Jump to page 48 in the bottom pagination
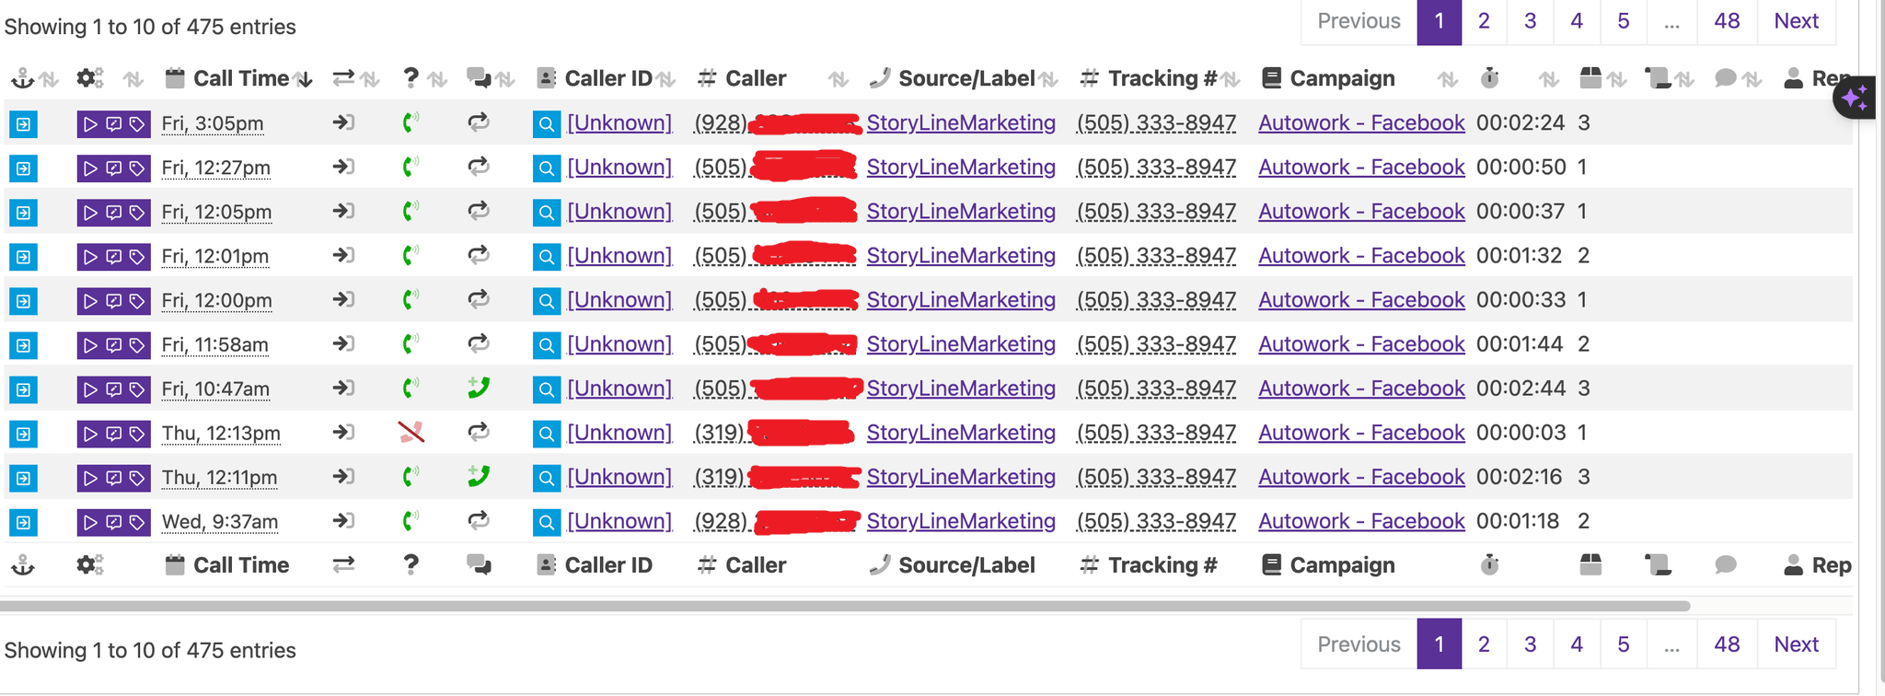The width and height of the screenshot is (1885, 696). (x=1726, y=644)
